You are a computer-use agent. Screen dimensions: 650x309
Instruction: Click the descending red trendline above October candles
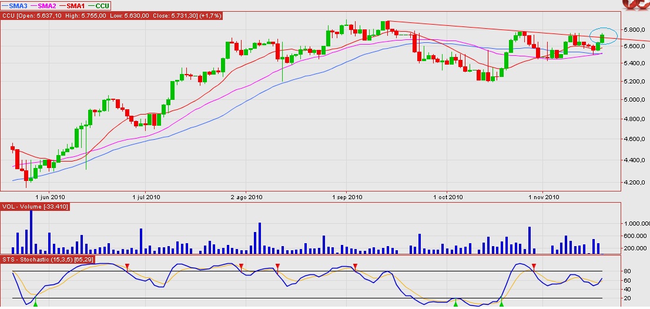pyautogui.click(x=518, y=31)
